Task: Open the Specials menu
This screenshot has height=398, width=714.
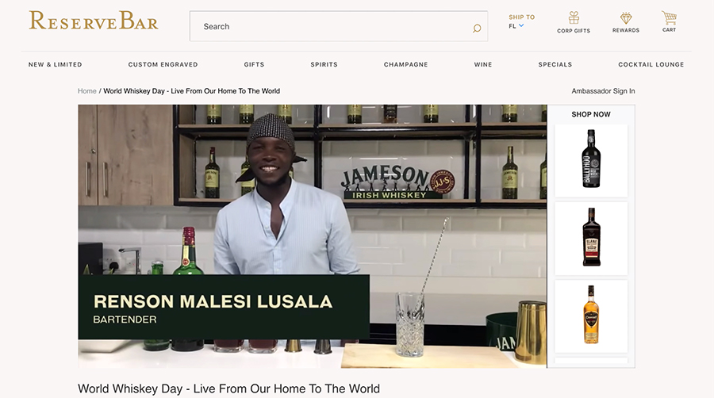Action: coord(555,64)
